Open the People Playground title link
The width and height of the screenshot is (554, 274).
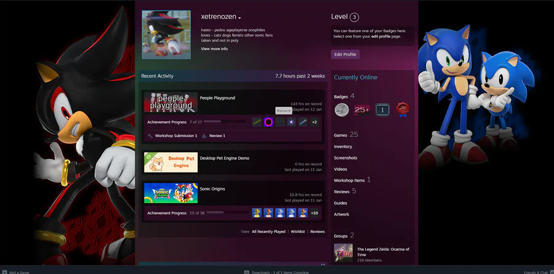click(217, 98)
